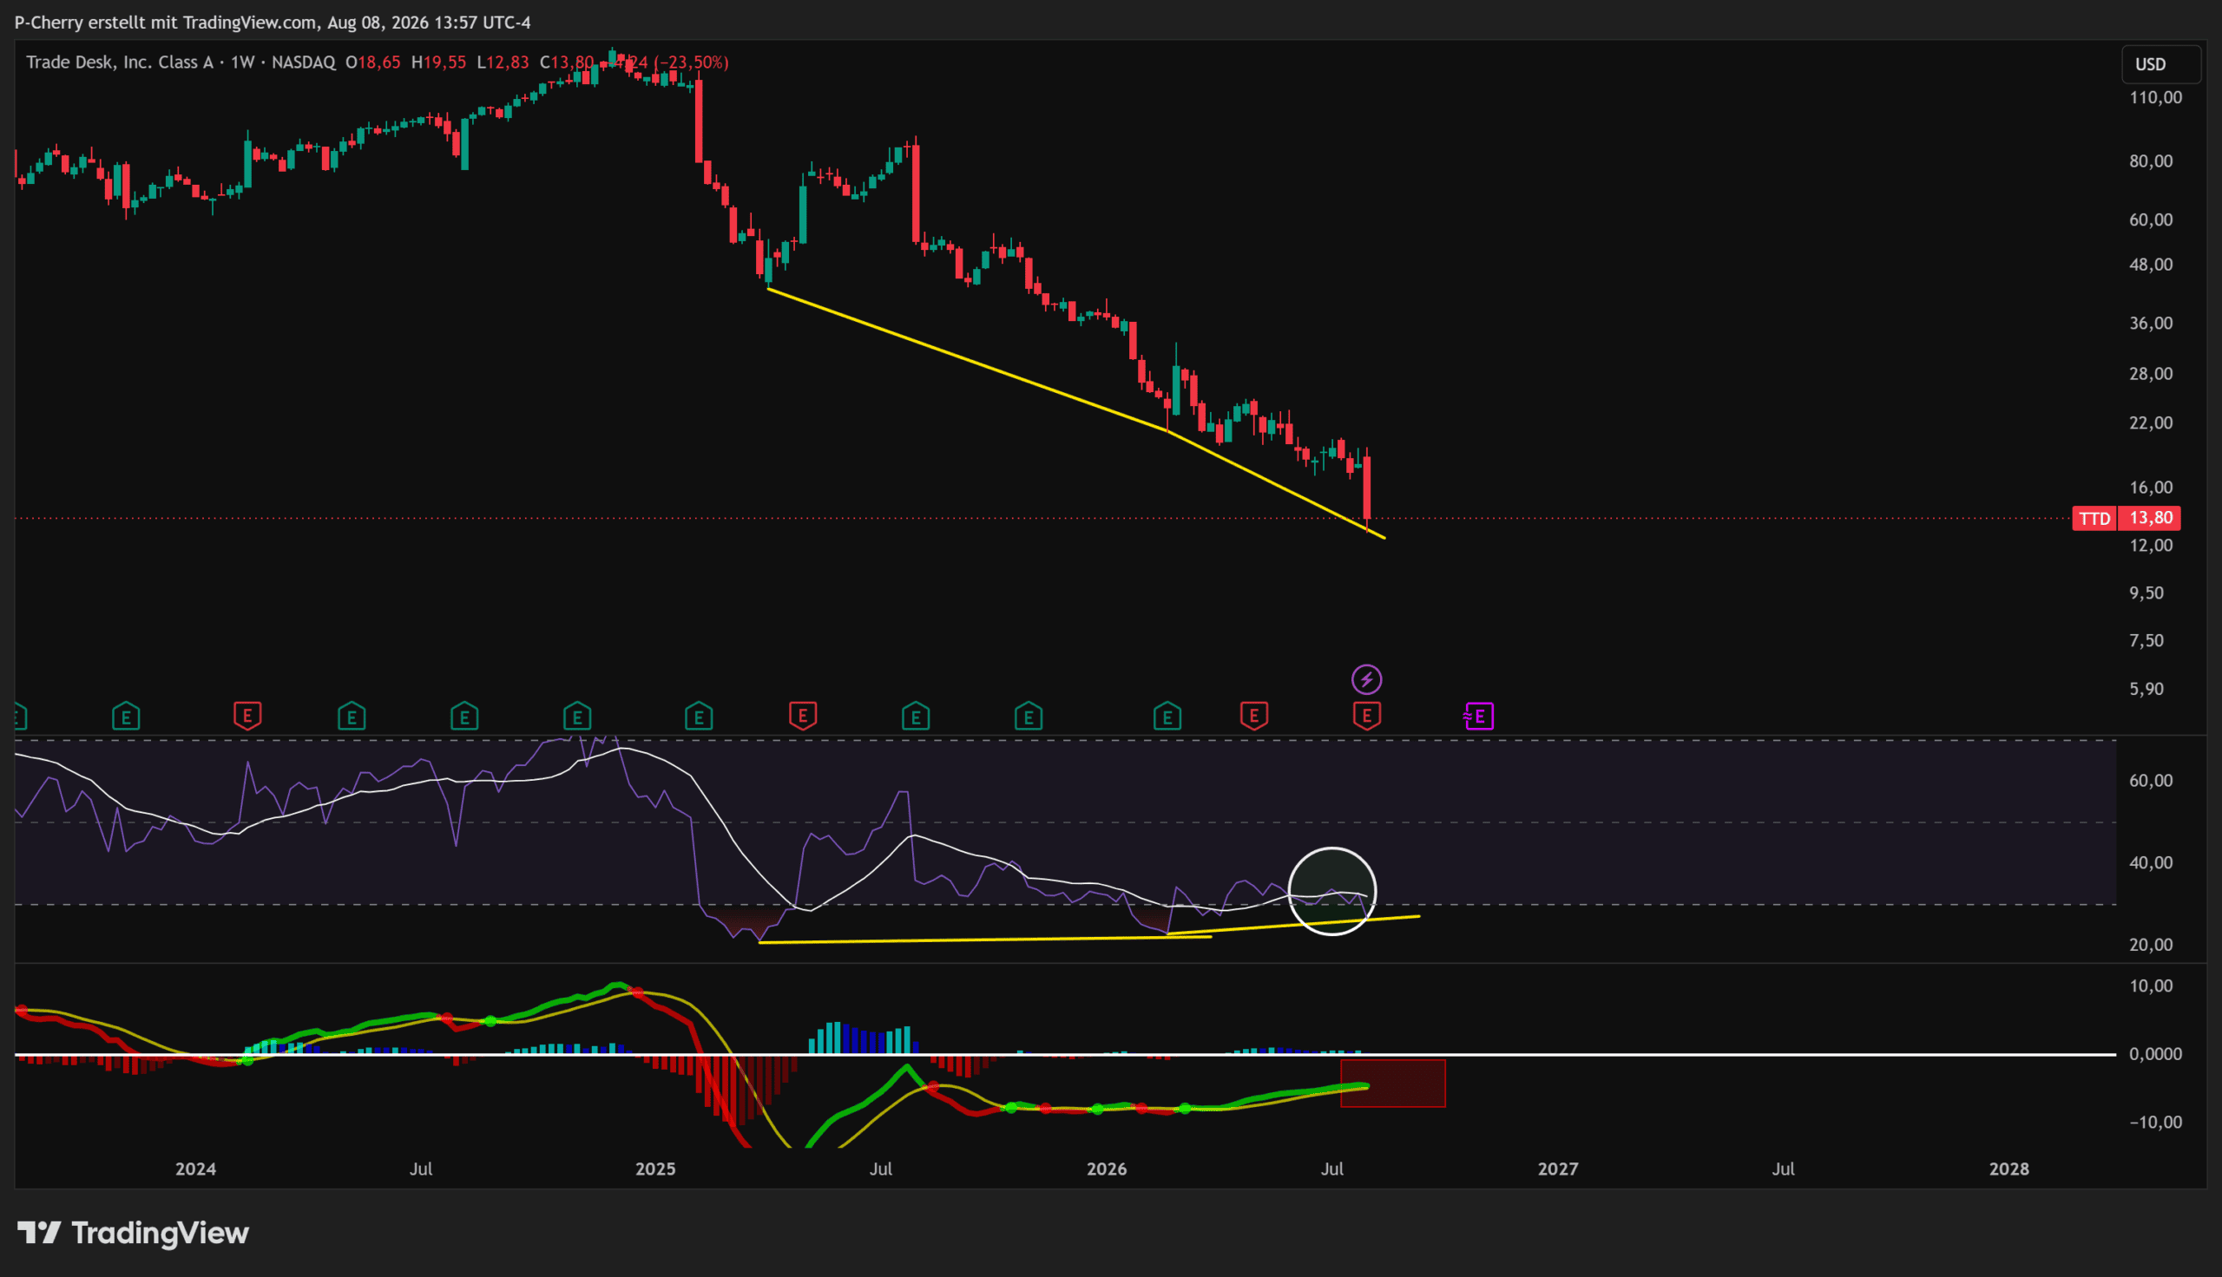
Task: Click the 22,00 price axis label
Action: [2151, 422]
